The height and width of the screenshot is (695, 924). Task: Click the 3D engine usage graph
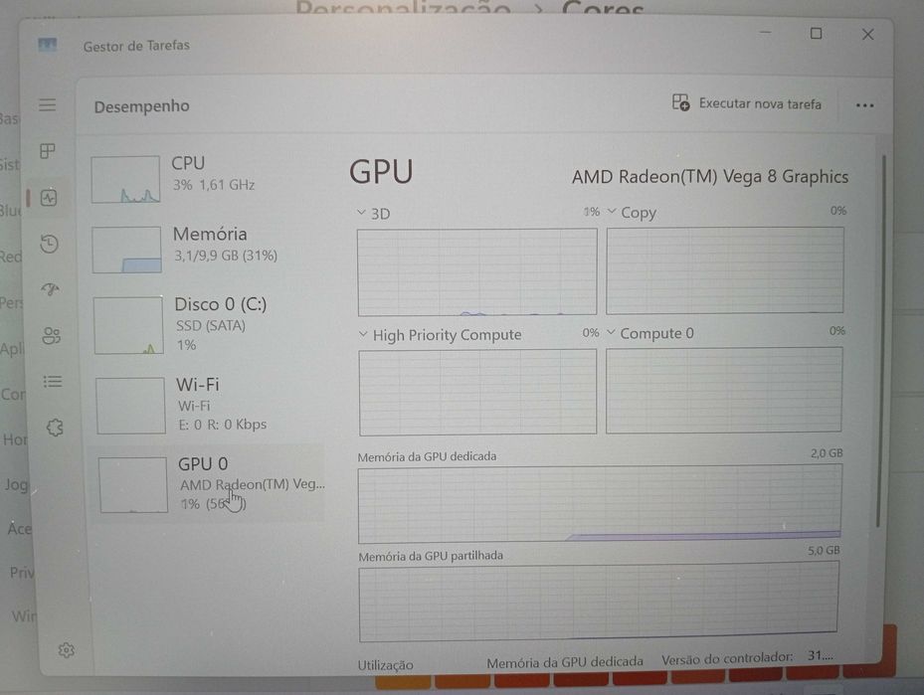click(477, 272)
